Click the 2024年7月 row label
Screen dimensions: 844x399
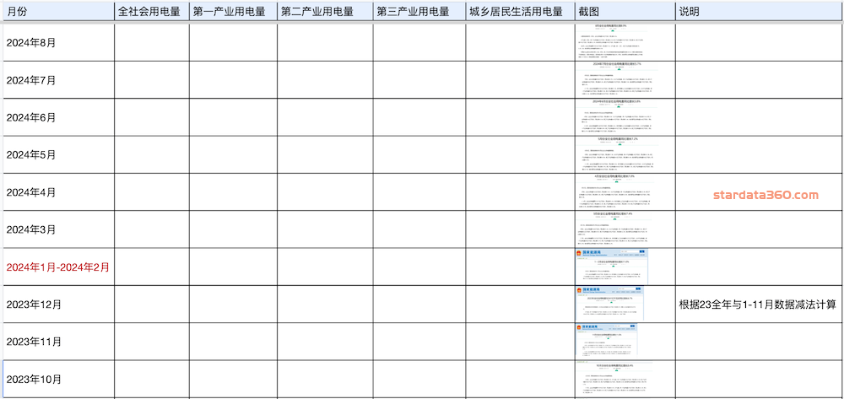pos(31,80)
